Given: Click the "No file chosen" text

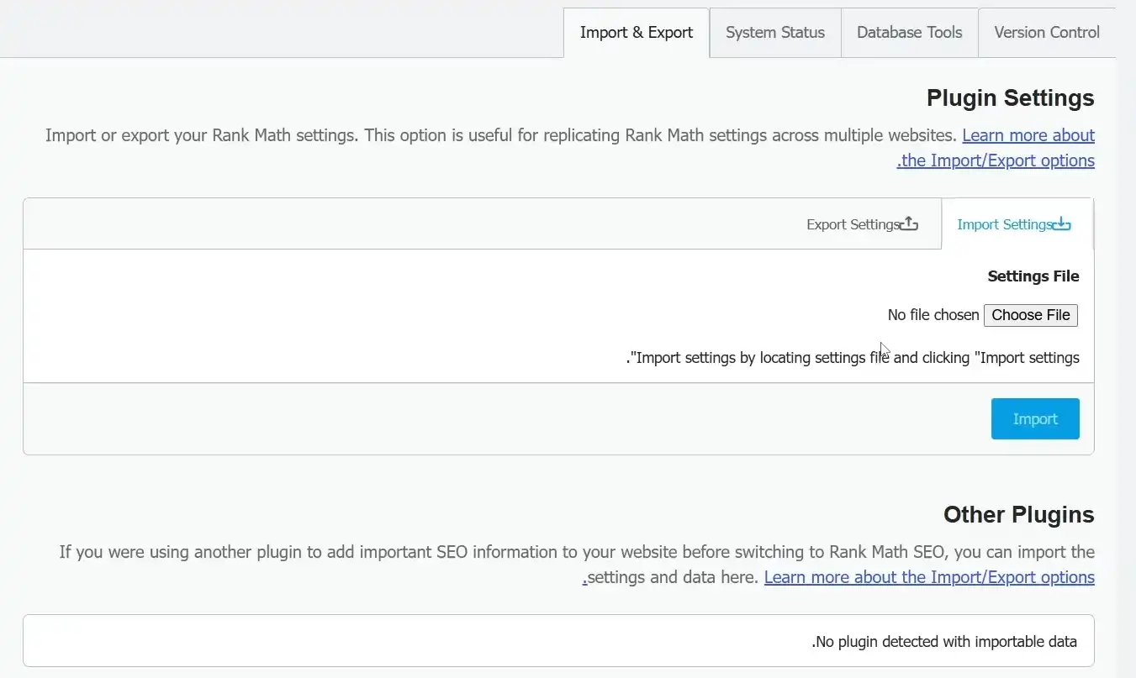Looking at the screenshot, I should pyautogui.click(x=933, y=315).
